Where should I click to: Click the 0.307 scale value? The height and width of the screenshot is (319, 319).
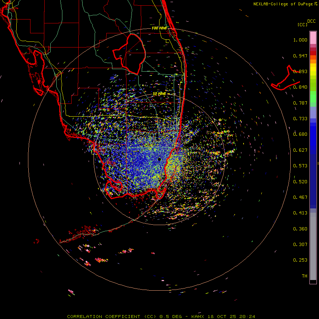point(300,245)
